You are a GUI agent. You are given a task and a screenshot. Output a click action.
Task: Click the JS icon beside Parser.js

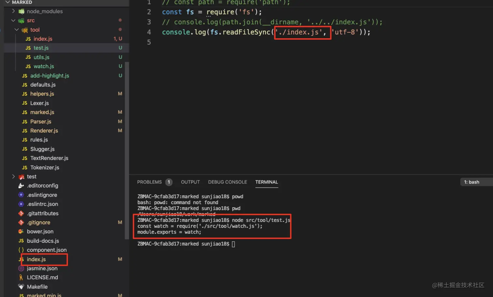25,122
